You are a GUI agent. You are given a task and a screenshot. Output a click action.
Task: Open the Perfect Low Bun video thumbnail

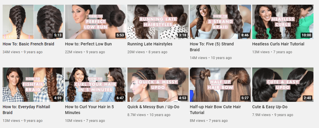click(x=96, y=22)
